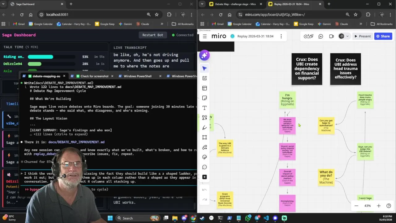Open Claude bookmark in Sage browser
This screenshot has height=223, width=396.
[142, 24]
